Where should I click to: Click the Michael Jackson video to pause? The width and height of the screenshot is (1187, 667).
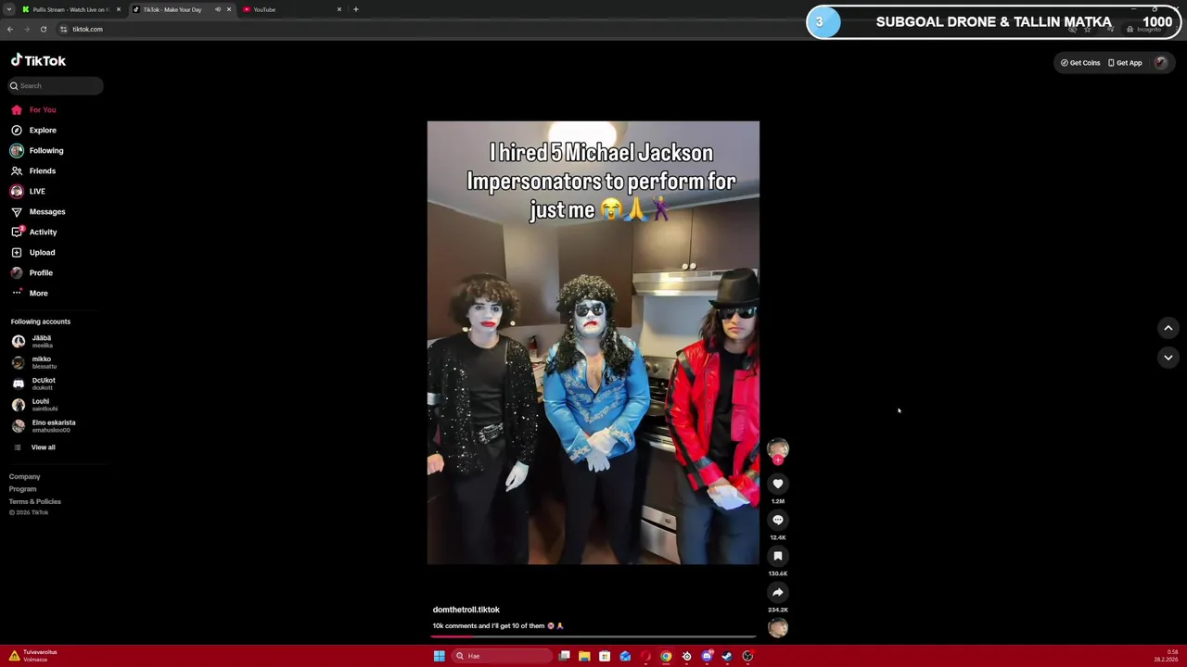pyautogui.click(x=593, y=343)
